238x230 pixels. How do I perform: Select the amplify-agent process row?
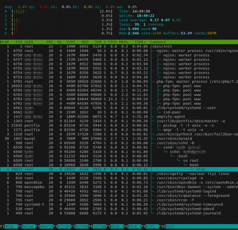pyautogui.click(x=119, y=117)
